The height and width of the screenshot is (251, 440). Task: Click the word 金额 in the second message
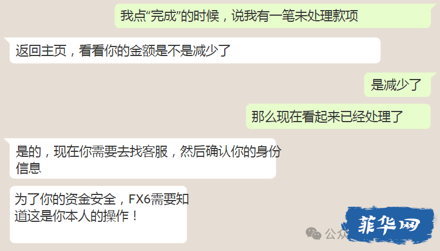tap(142, 51)
